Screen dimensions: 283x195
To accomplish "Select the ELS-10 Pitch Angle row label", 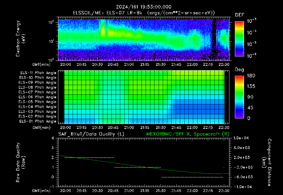I will [38, 78].
